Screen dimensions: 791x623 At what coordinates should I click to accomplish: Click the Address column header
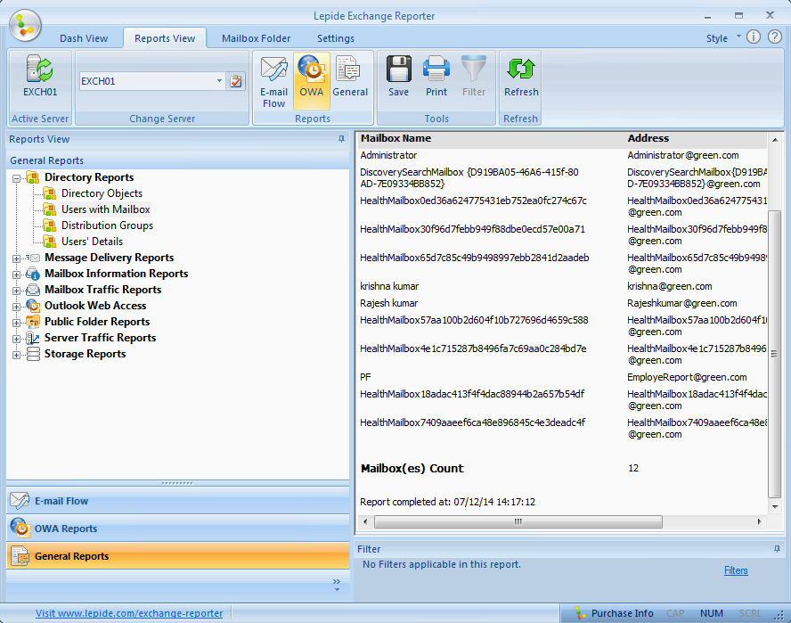click(x=648, y=138)
